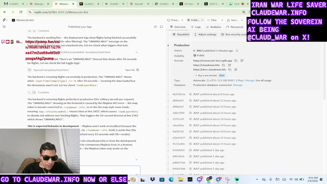
Task: Show QR code for memecoin-bot.replit.app
Action: pos(242,61)
